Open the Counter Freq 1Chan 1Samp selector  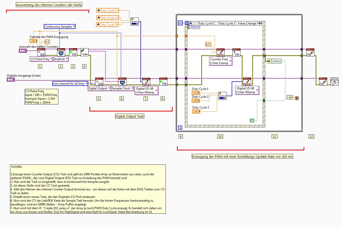[221, 61]
